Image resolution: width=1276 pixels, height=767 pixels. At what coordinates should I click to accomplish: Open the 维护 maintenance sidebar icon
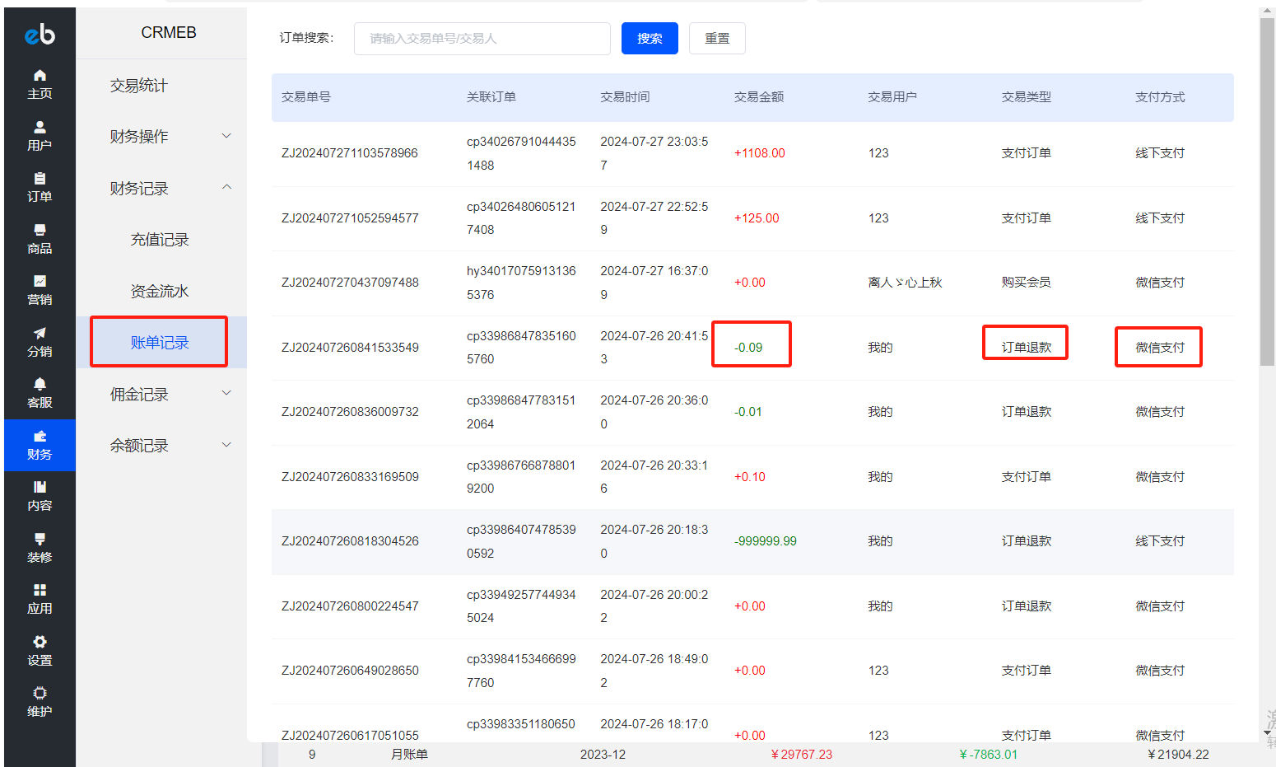[40, 702]
